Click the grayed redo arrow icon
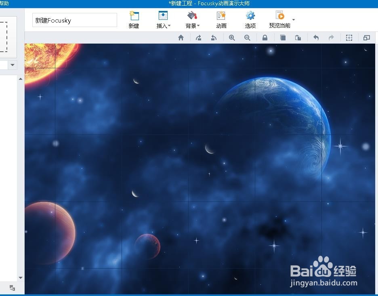Image resolution: width=378 pixels, height=296 pixels. pos(331,38)
